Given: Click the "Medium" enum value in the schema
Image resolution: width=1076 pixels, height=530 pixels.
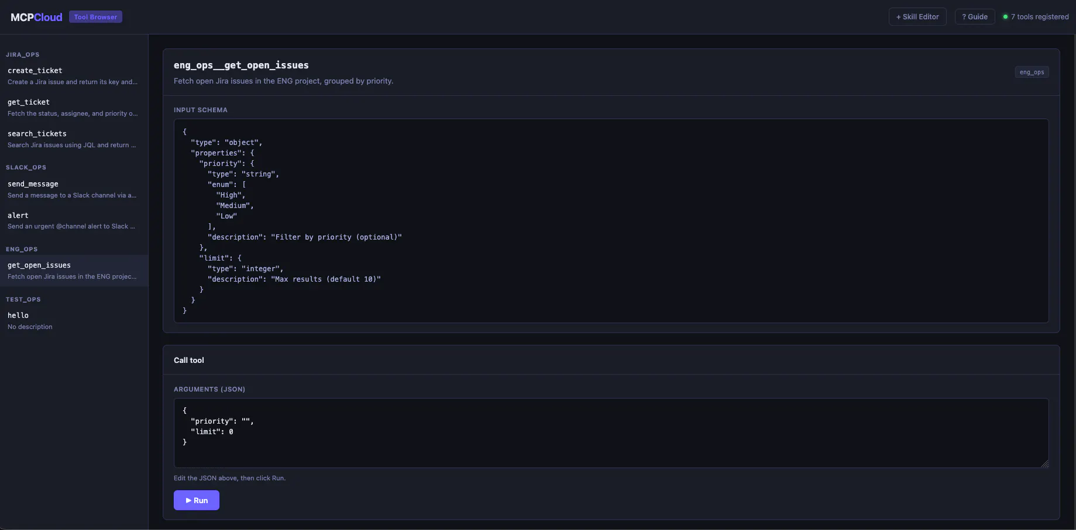Looking at the screenshot, I should tap(235, 206).
